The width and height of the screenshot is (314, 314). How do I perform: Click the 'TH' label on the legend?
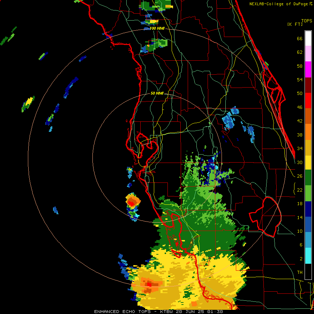[300, 272]
